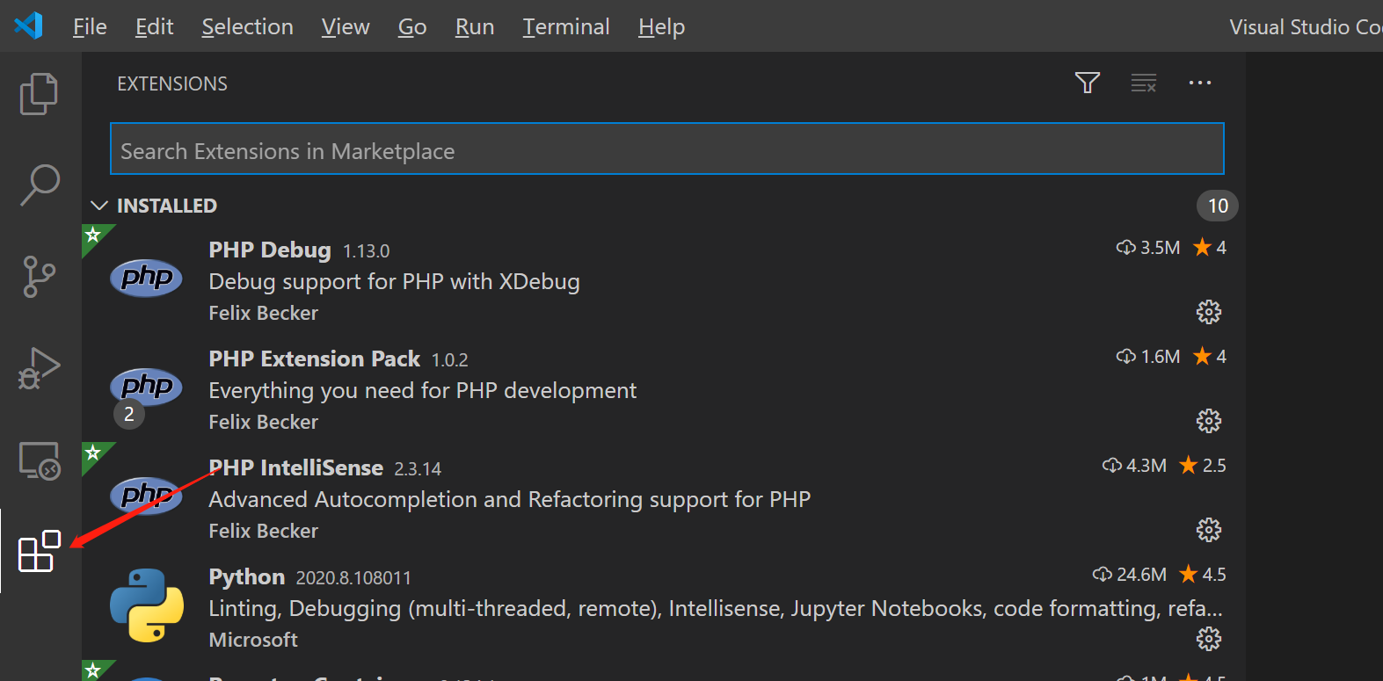The height and width of the screenshot is (681, 1383).
Task: Open the Source Control view
Action: [x=39, y=277]
